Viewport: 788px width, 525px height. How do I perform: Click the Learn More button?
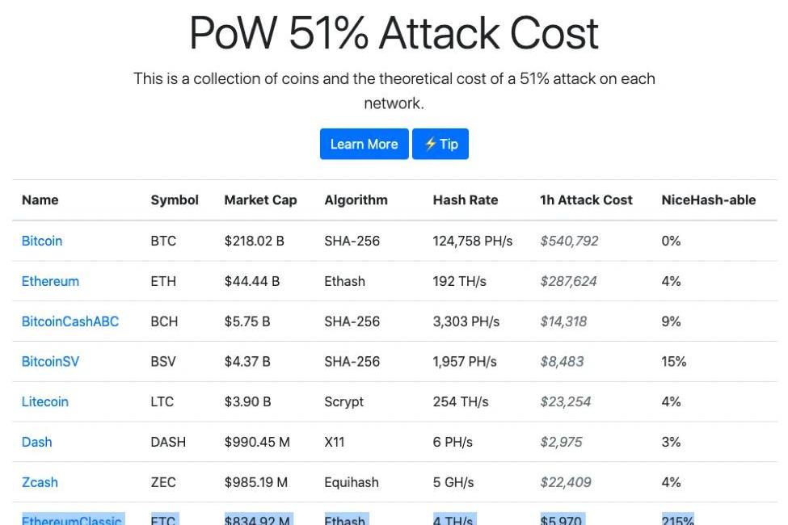click(364, 145)
